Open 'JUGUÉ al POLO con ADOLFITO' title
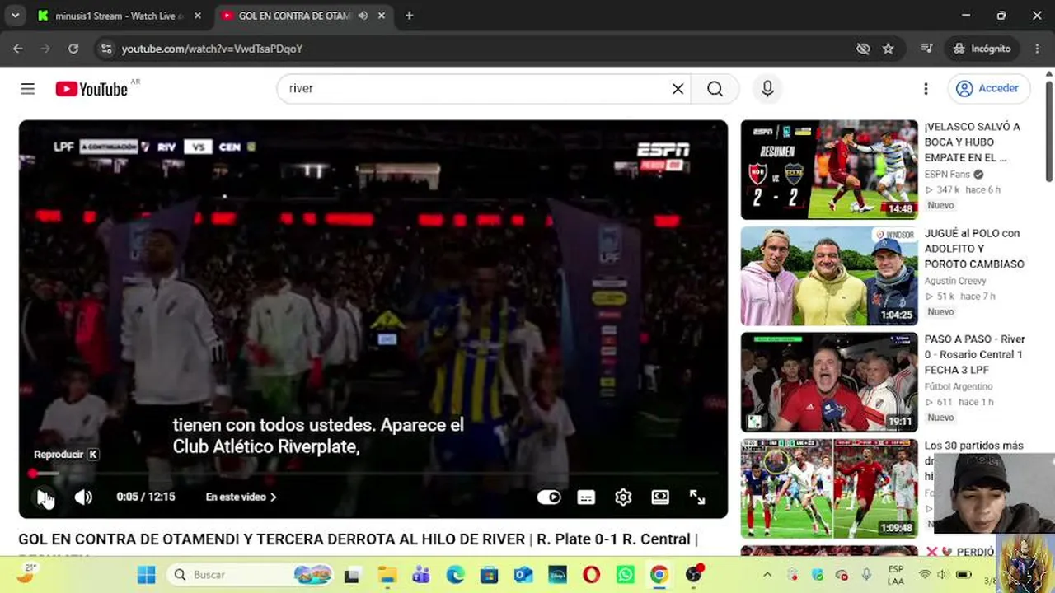 tap(974, 249)
